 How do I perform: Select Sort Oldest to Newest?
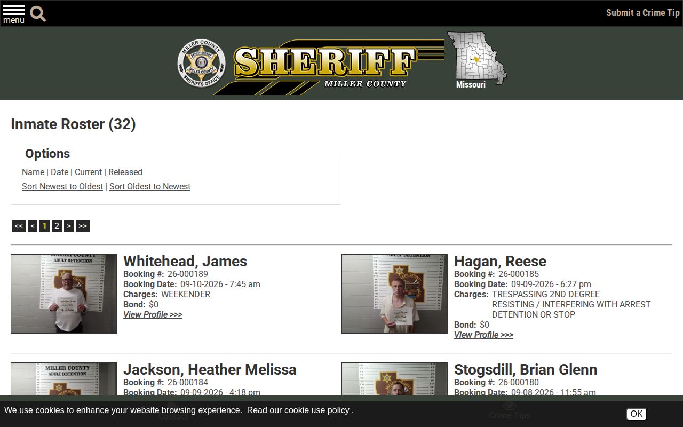click(150, 186)
